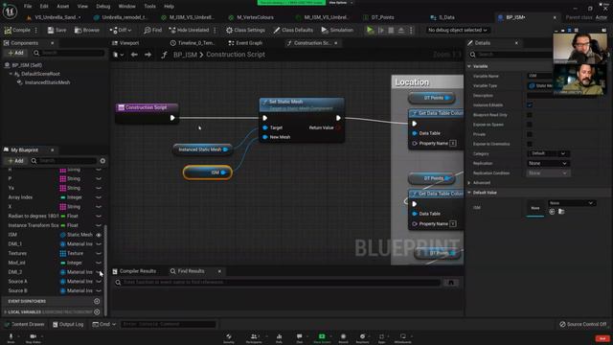The height and width of the screenshot is (345, 613).
Task: Open Class Defaults
Action: point(293,30)
